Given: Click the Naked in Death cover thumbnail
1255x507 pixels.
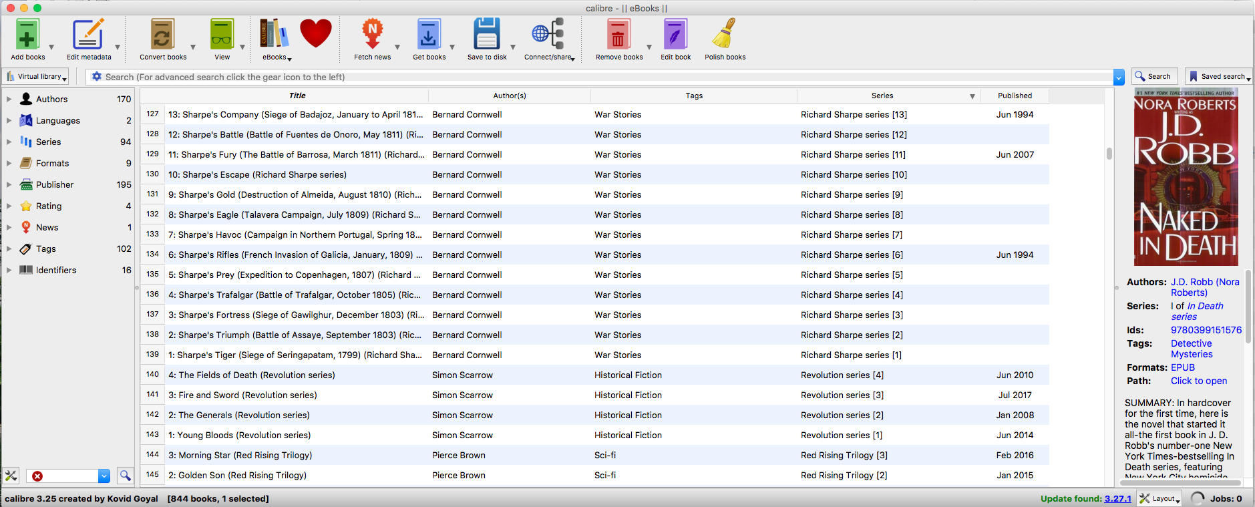Looking at the screenshot, I should [x=1186, y=177].
